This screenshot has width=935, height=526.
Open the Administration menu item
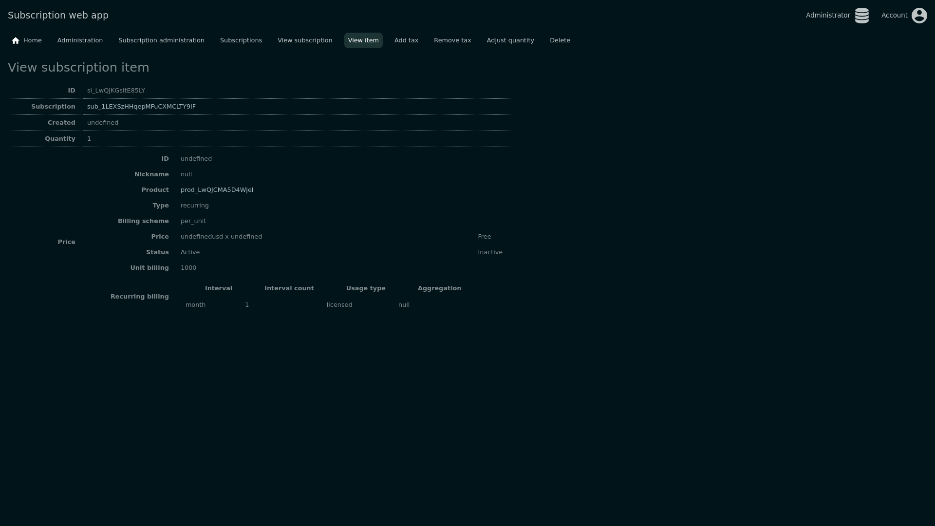tap(80, 40)
